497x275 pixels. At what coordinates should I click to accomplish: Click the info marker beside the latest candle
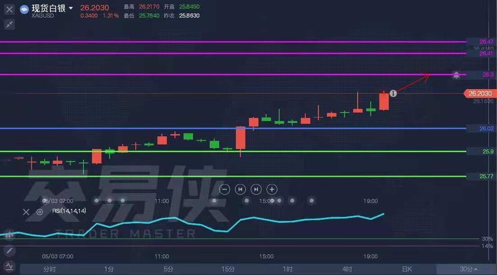(393, 93)
